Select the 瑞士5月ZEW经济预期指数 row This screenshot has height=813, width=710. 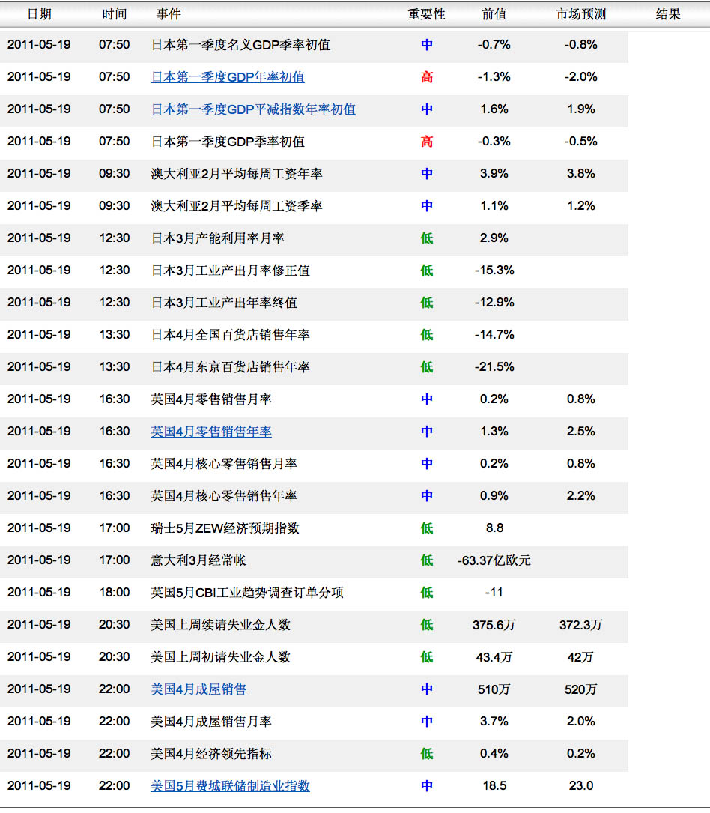[314, 528]
